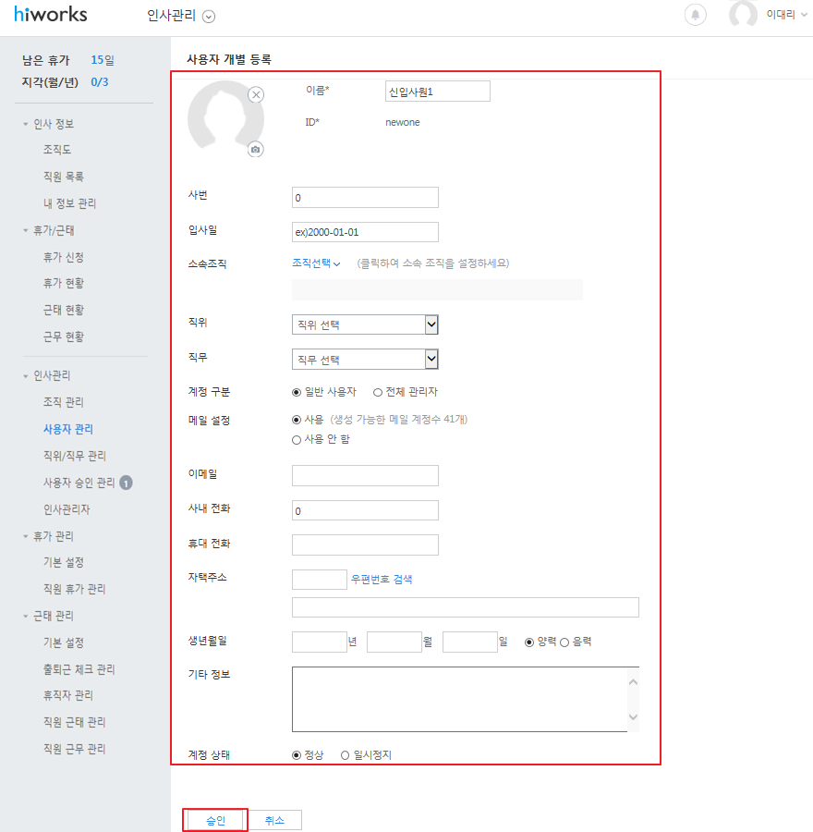
Task: Open 휴직자 관리
Action: click(x=67, y=695)
